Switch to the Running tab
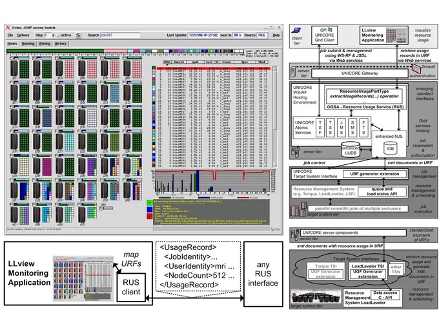The height and width of the screenshot is (317, 439). coord(28,44)
